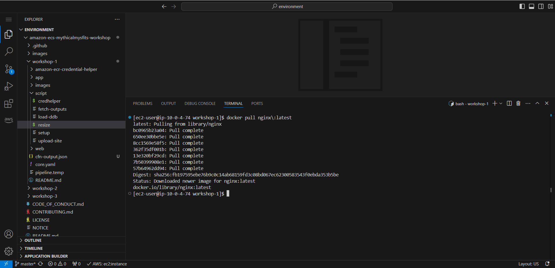Image resolution: width=555 pixels, height=268 pixels.
Task: Open the Explorer view in activity bar
Action: click(x=9, y=34)
